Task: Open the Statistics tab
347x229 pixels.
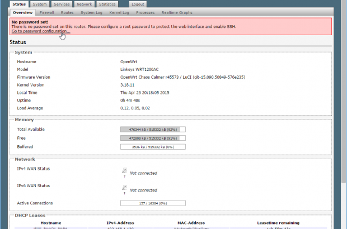Action: 107,4
